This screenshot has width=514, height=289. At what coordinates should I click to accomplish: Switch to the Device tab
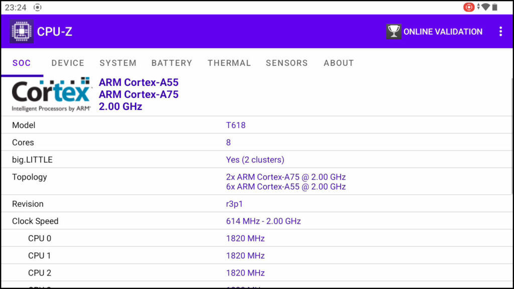pyautogui.click(x=68, y=63)
